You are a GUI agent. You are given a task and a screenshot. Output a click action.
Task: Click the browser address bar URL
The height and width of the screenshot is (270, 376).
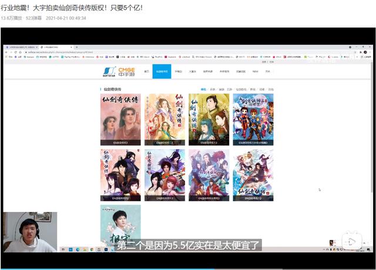(x=60, y=52)
